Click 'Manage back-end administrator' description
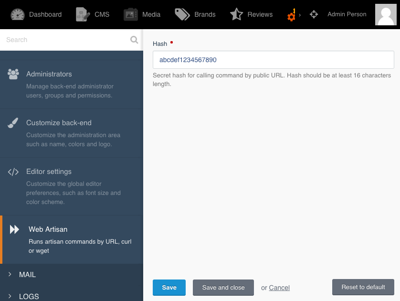This screenshot has width=400, height=301. click(x=70, y=91)
